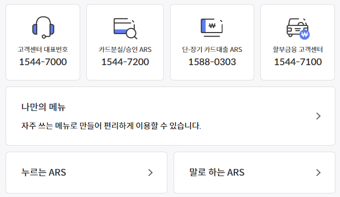Click the chevron next to 누르는 ARS
Screen dimensions: 340x197
point(151,173)
